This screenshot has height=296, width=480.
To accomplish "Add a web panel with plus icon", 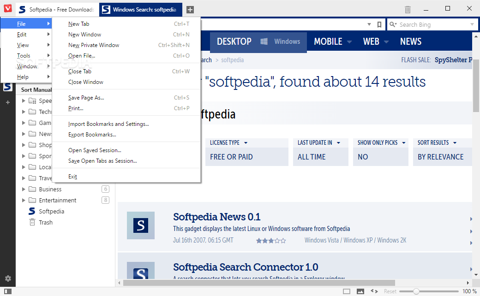I will 8,102.
